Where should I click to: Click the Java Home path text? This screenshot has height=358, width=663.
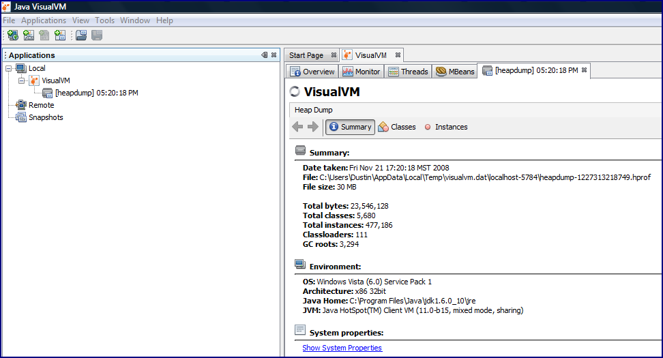tap(413, 301)
